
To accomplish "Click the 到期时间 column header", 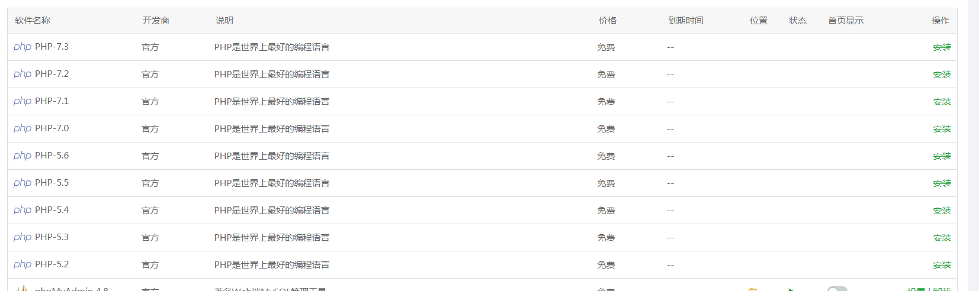I will 686,21.
